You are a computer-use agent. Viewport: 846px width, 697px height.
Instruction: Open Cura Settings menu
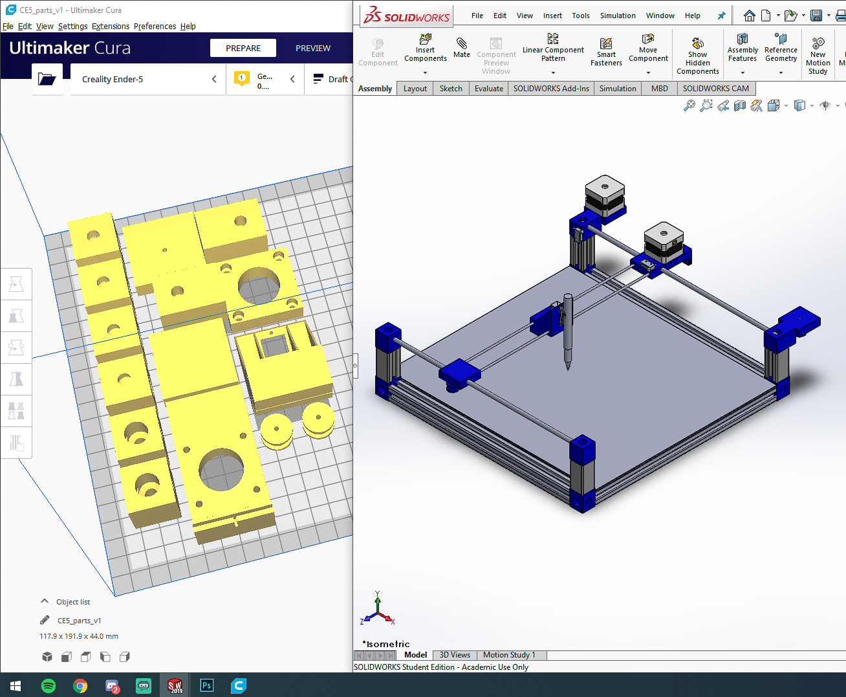tap(72, 27)
